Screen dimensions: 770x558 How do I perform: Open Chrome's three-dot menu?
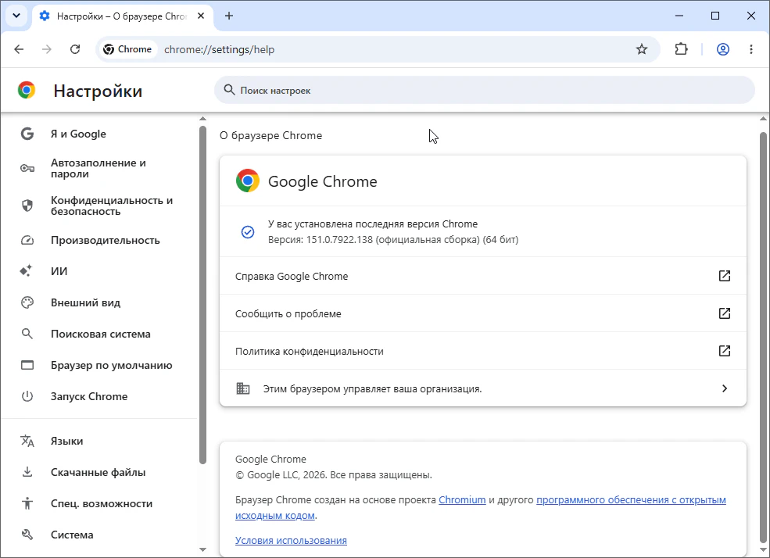(x=751, y=49)
